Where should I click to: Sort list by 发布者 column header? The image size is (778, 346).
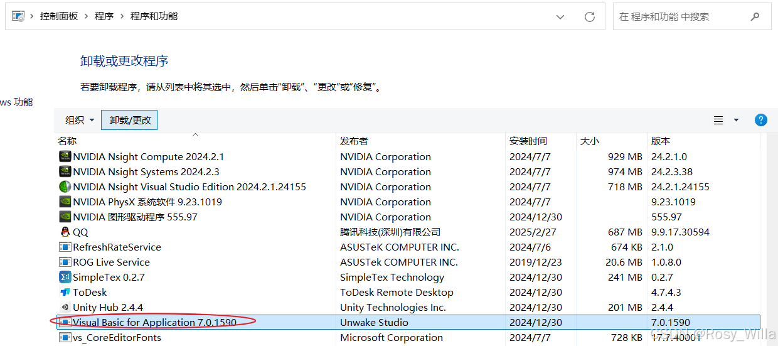[x=422, y=141]
